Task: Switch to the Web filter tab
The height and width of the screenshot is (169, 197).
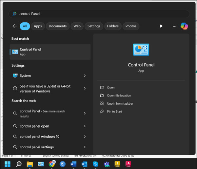Action: click(77, 26)
